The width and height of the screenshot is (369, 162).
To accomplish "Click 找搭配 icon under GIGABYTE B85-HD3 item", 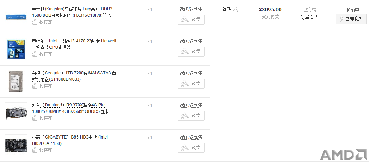I will point(35,150).
